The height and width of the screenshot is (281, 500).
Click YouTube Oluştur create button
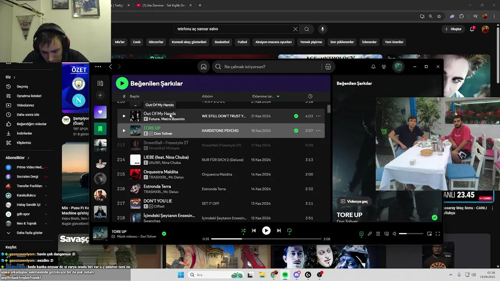453,29
